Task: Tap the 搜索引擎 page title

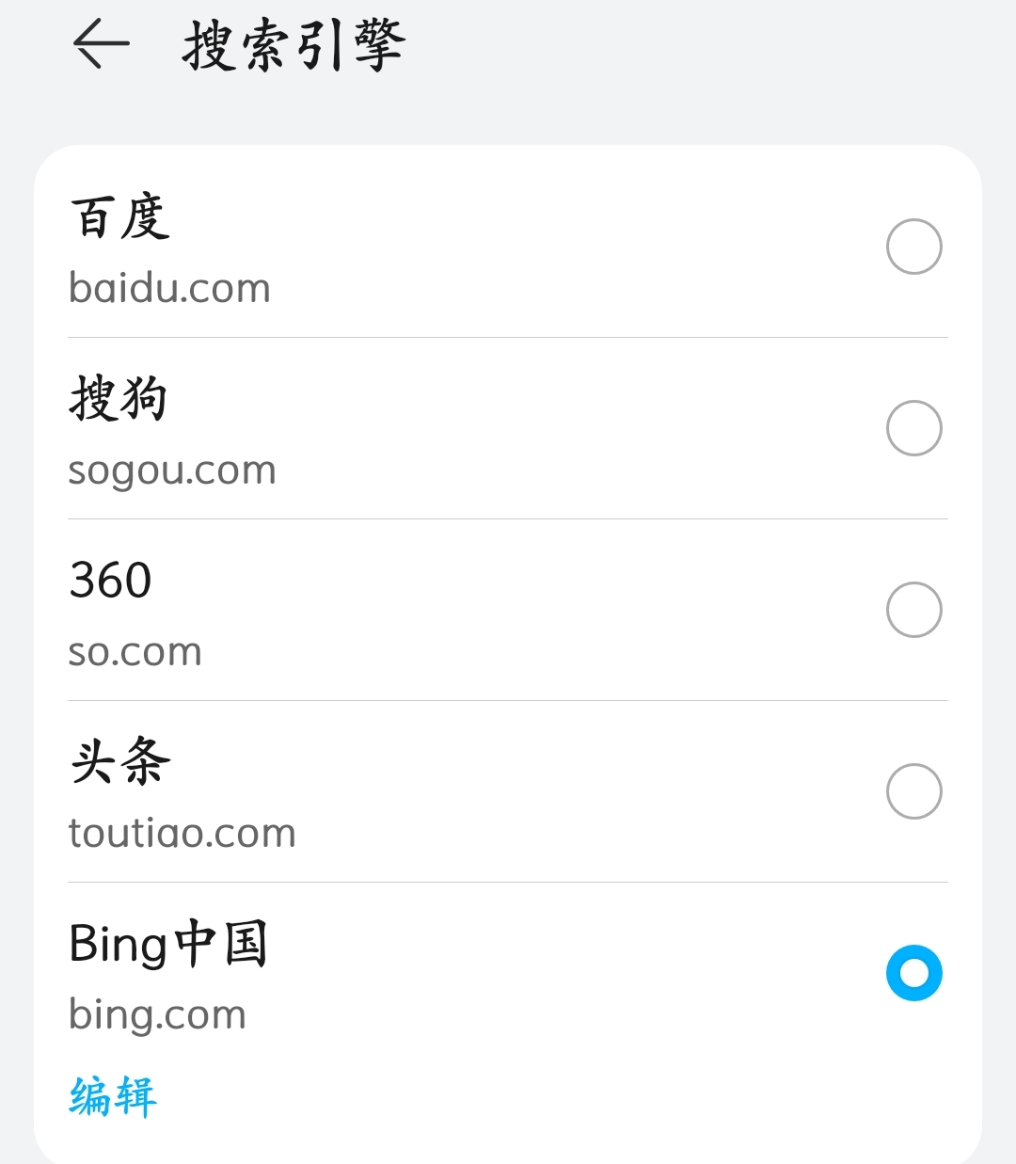Action: tap(294, 45)
